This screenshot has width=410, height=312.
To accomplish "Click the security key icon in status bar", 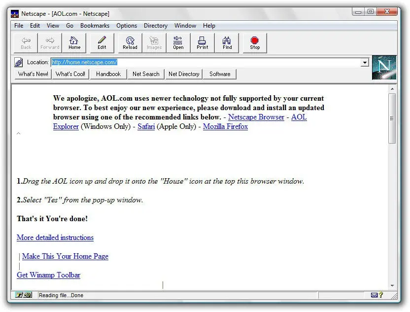I will coord(24,295).
